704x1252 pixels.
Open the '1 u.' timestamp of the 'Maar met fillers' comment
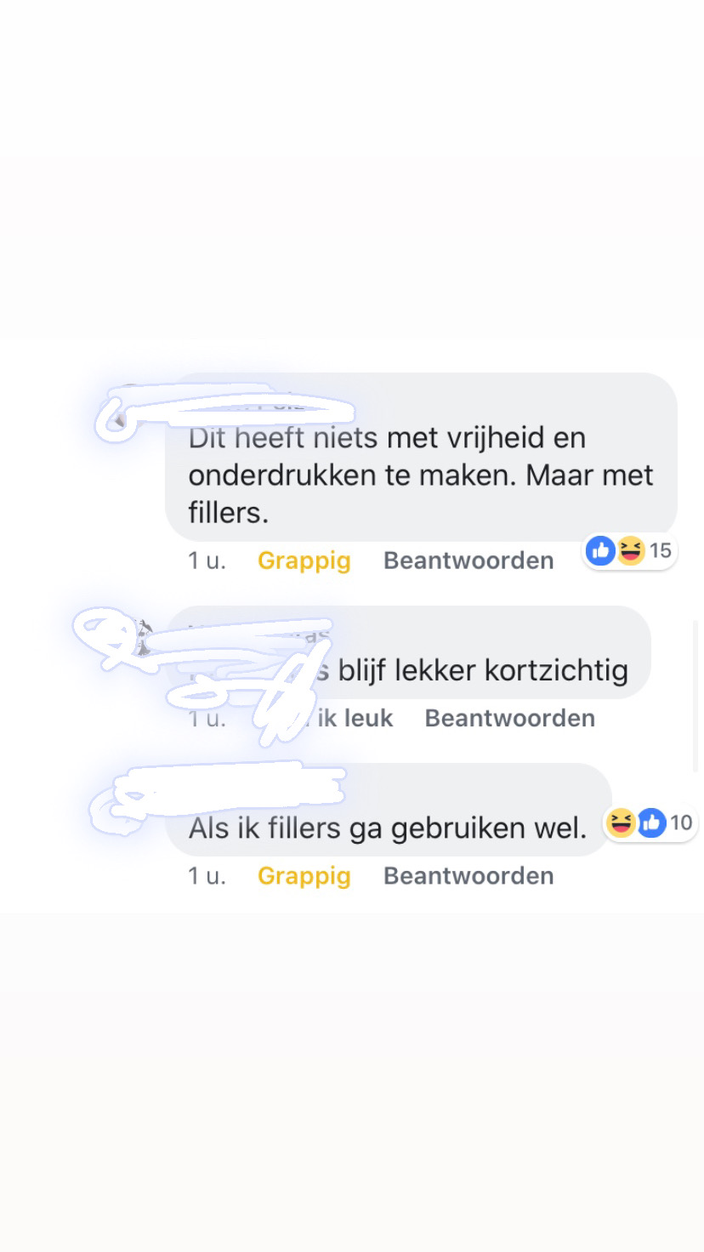[207, 561]
